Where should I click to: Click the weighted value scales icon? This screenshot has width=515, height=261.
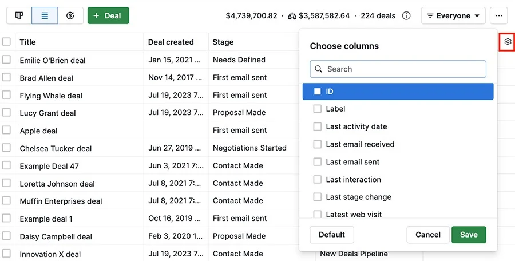pyautogui.click(x=292, y=16)
